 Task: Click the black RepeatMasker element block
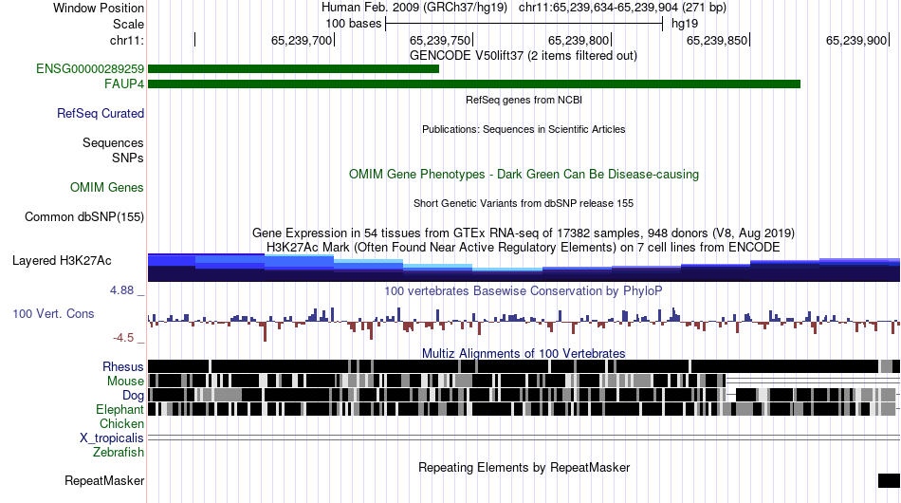coord(889,480)
